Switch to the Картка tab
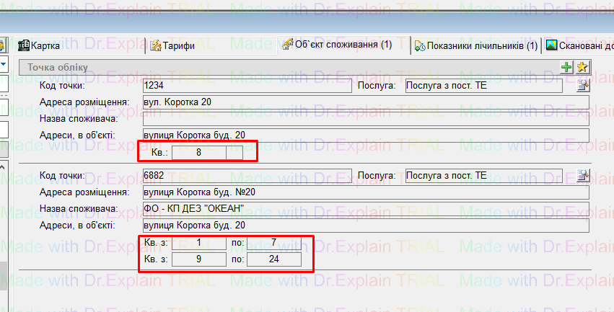 click(43, 46)
